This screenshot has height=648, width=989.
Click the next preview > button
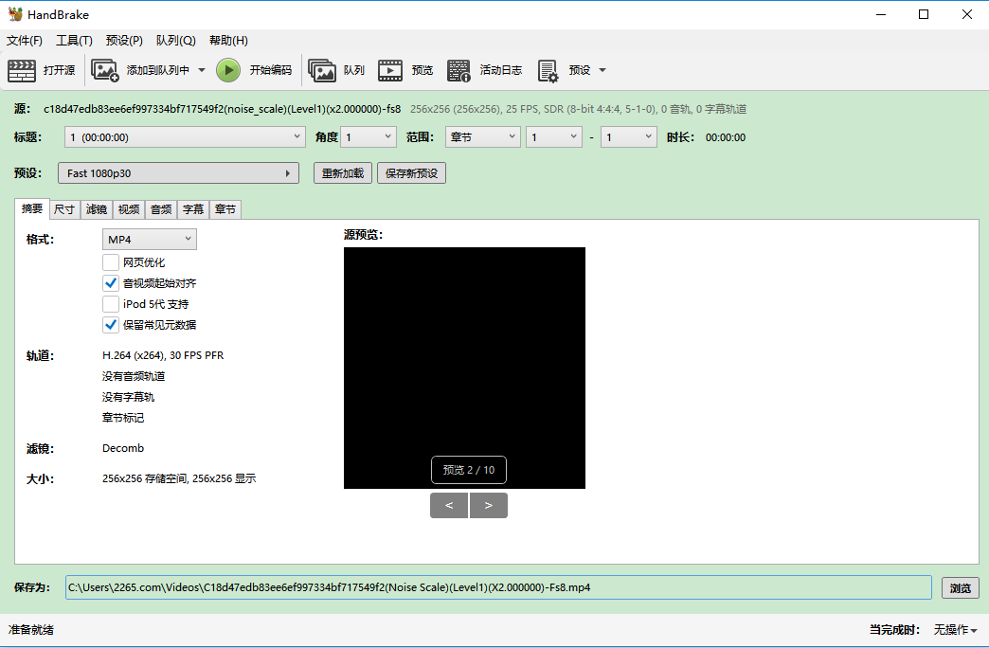(x=489, y=506)
